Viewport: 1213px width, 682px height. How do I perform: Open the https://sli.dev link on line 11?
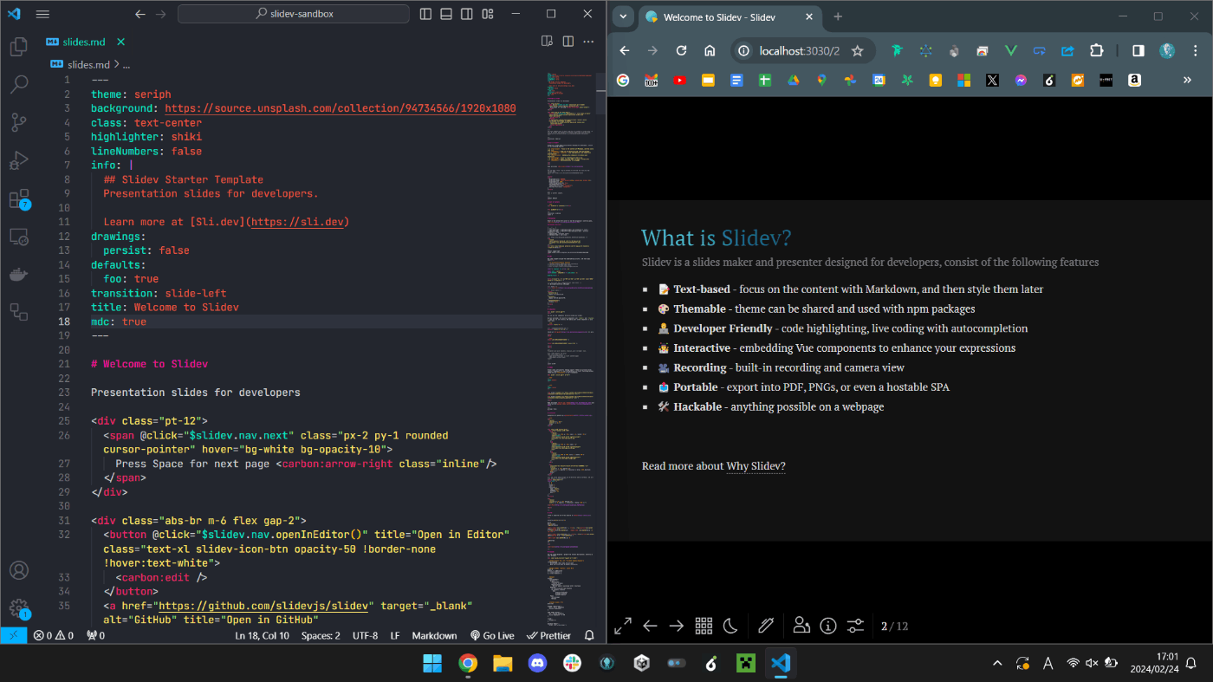click(298, 222)
